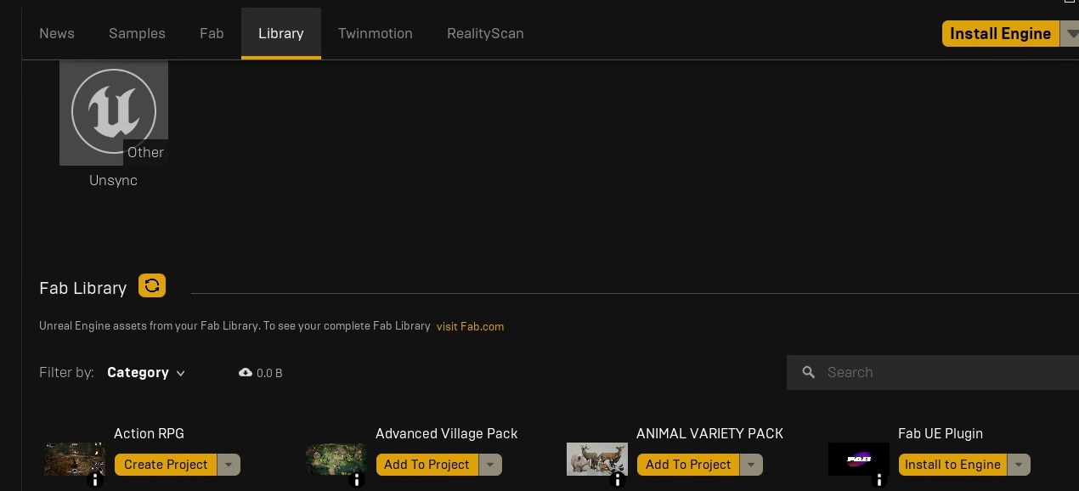1079x491 pixels.
Task: Switch to the Twinmotion tab
Action: [375, 34]
